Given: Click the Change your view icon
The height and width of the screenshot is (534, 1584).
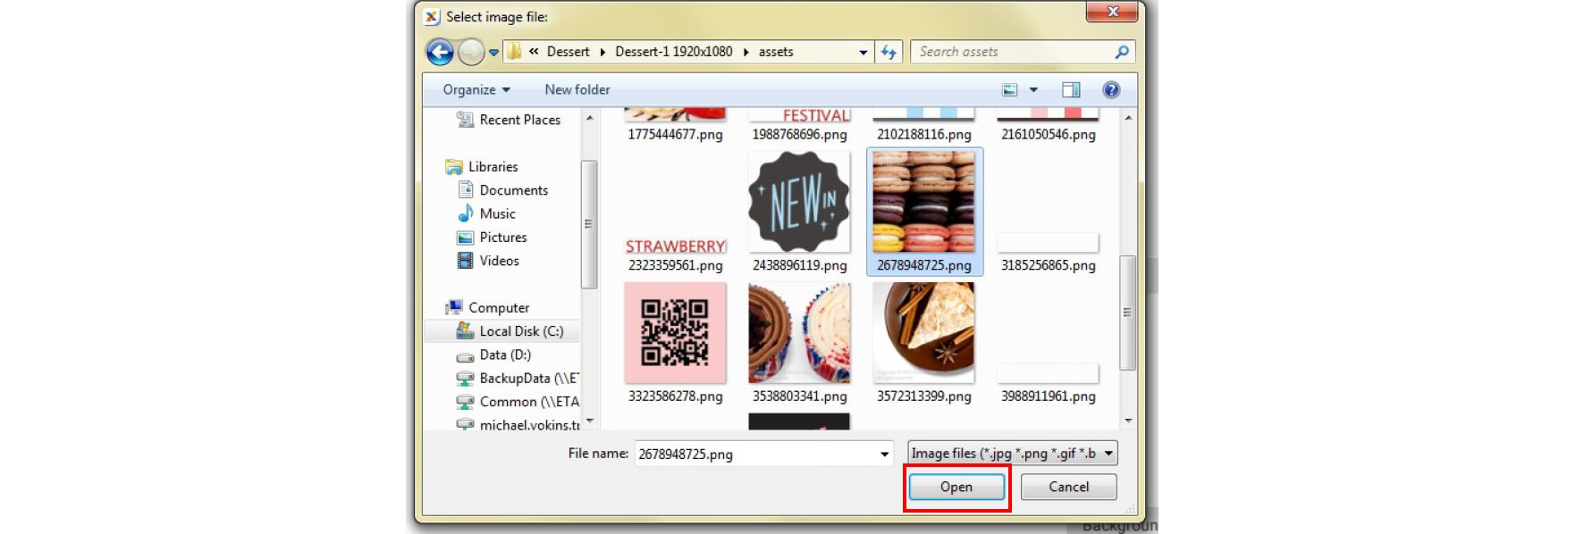Looking at the screenshot, I should coord(1010,90).
